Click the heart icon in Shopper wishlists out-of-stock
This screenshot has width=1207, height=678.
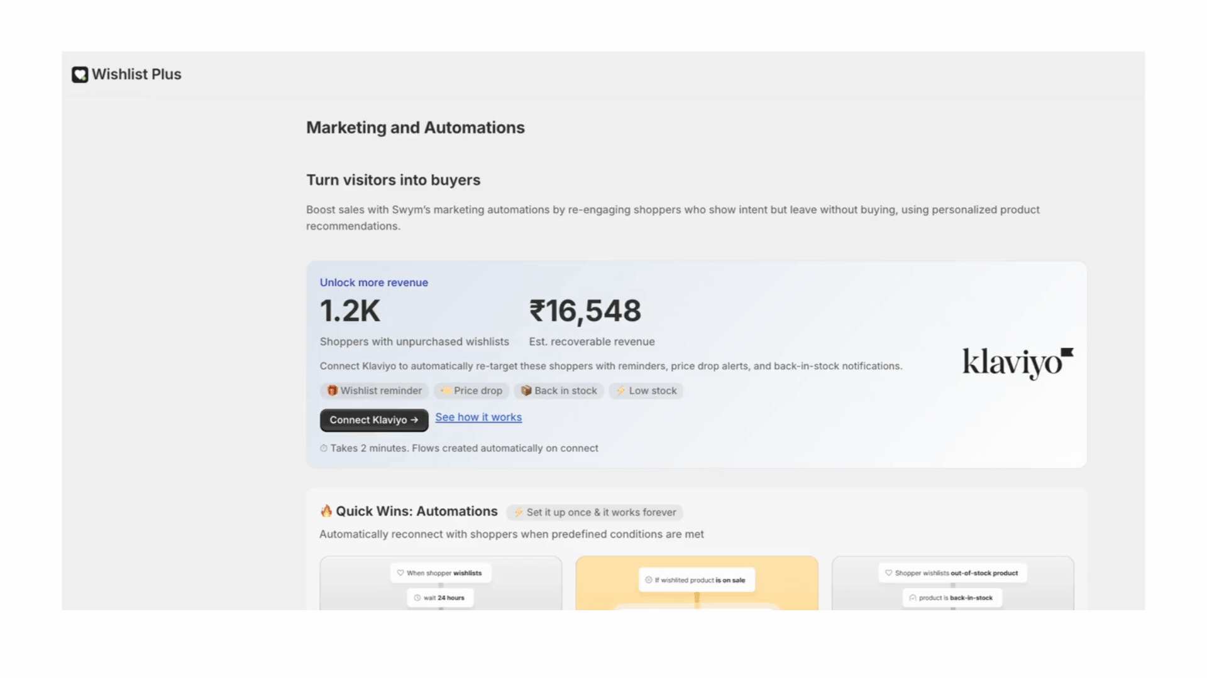pos(888,573)
